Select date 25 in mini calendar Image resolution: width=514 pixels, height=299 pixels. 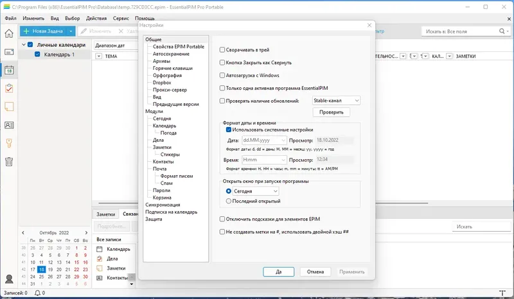(x=41, y=277)
